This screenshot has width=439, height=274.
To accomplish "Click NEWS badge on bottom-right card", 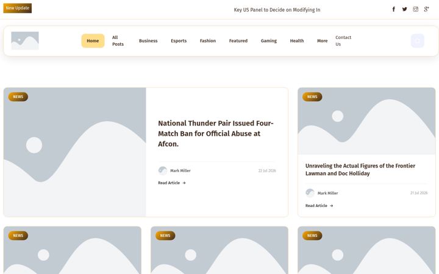I will click(312, 236).
